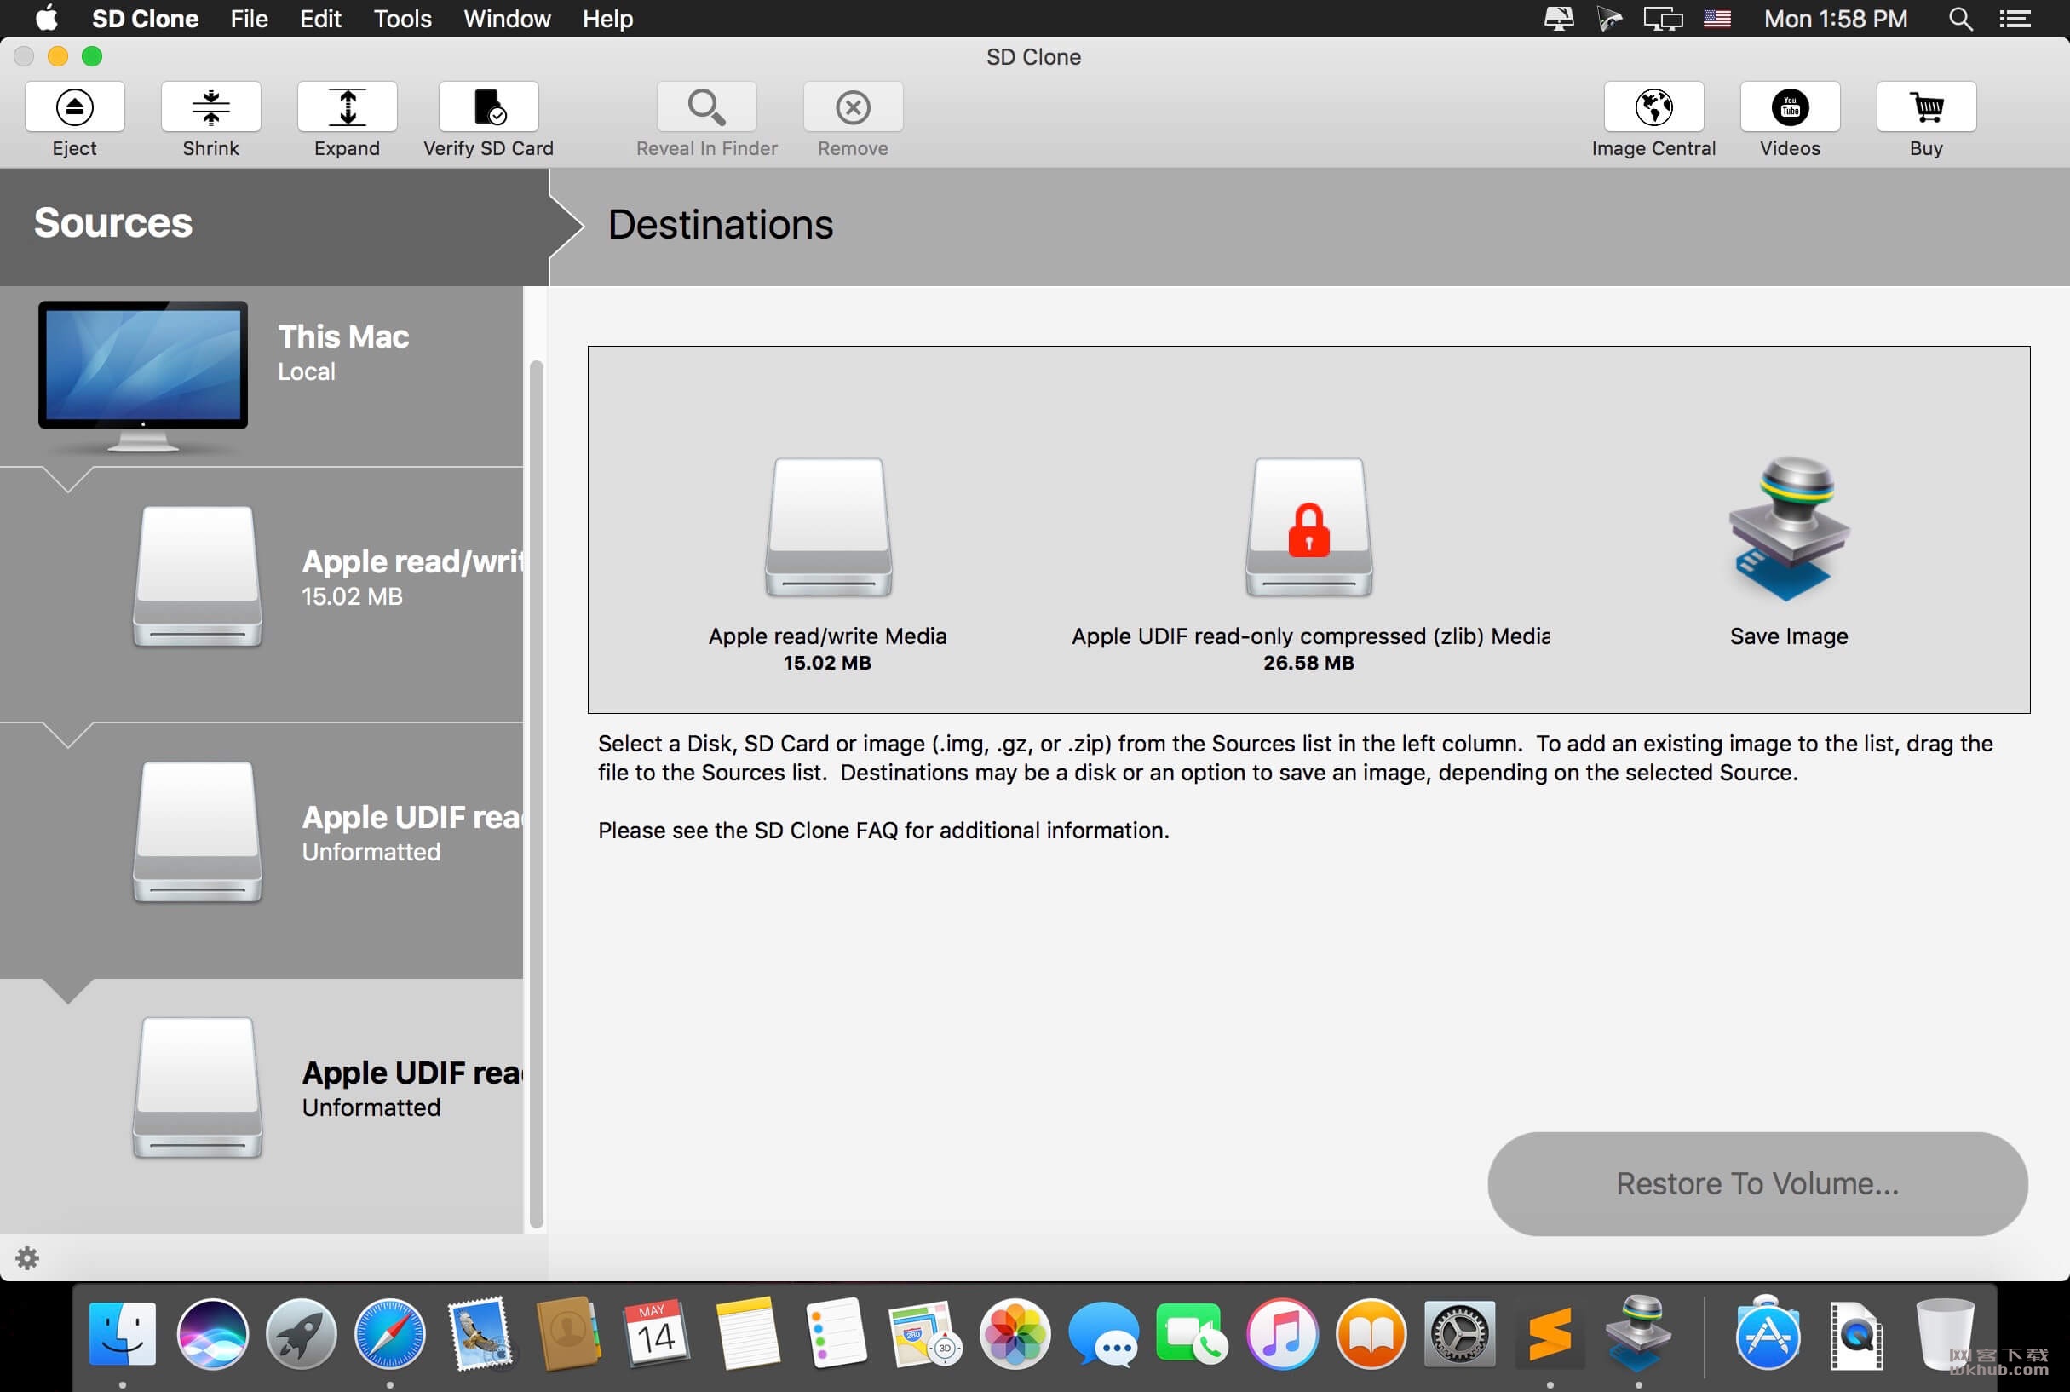Open the gear settings icon below Sources
The width and height of the screenshot is (2070, 1392).
point(27,1258)
